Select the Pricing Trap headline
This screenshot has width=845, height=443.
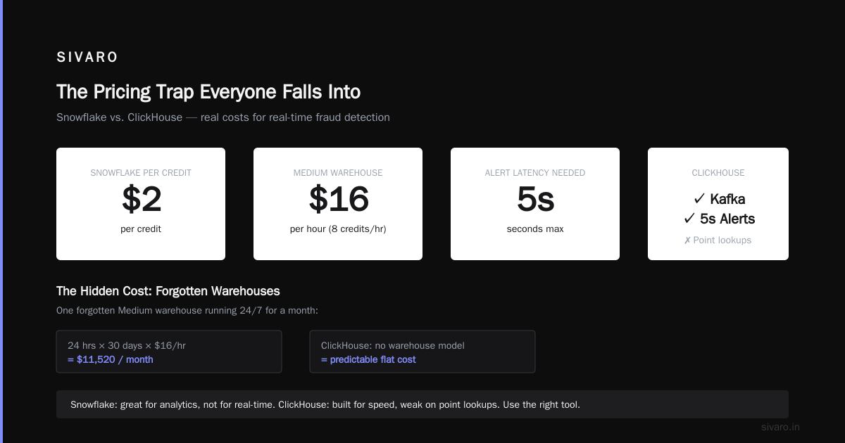[x=208, y=92]
